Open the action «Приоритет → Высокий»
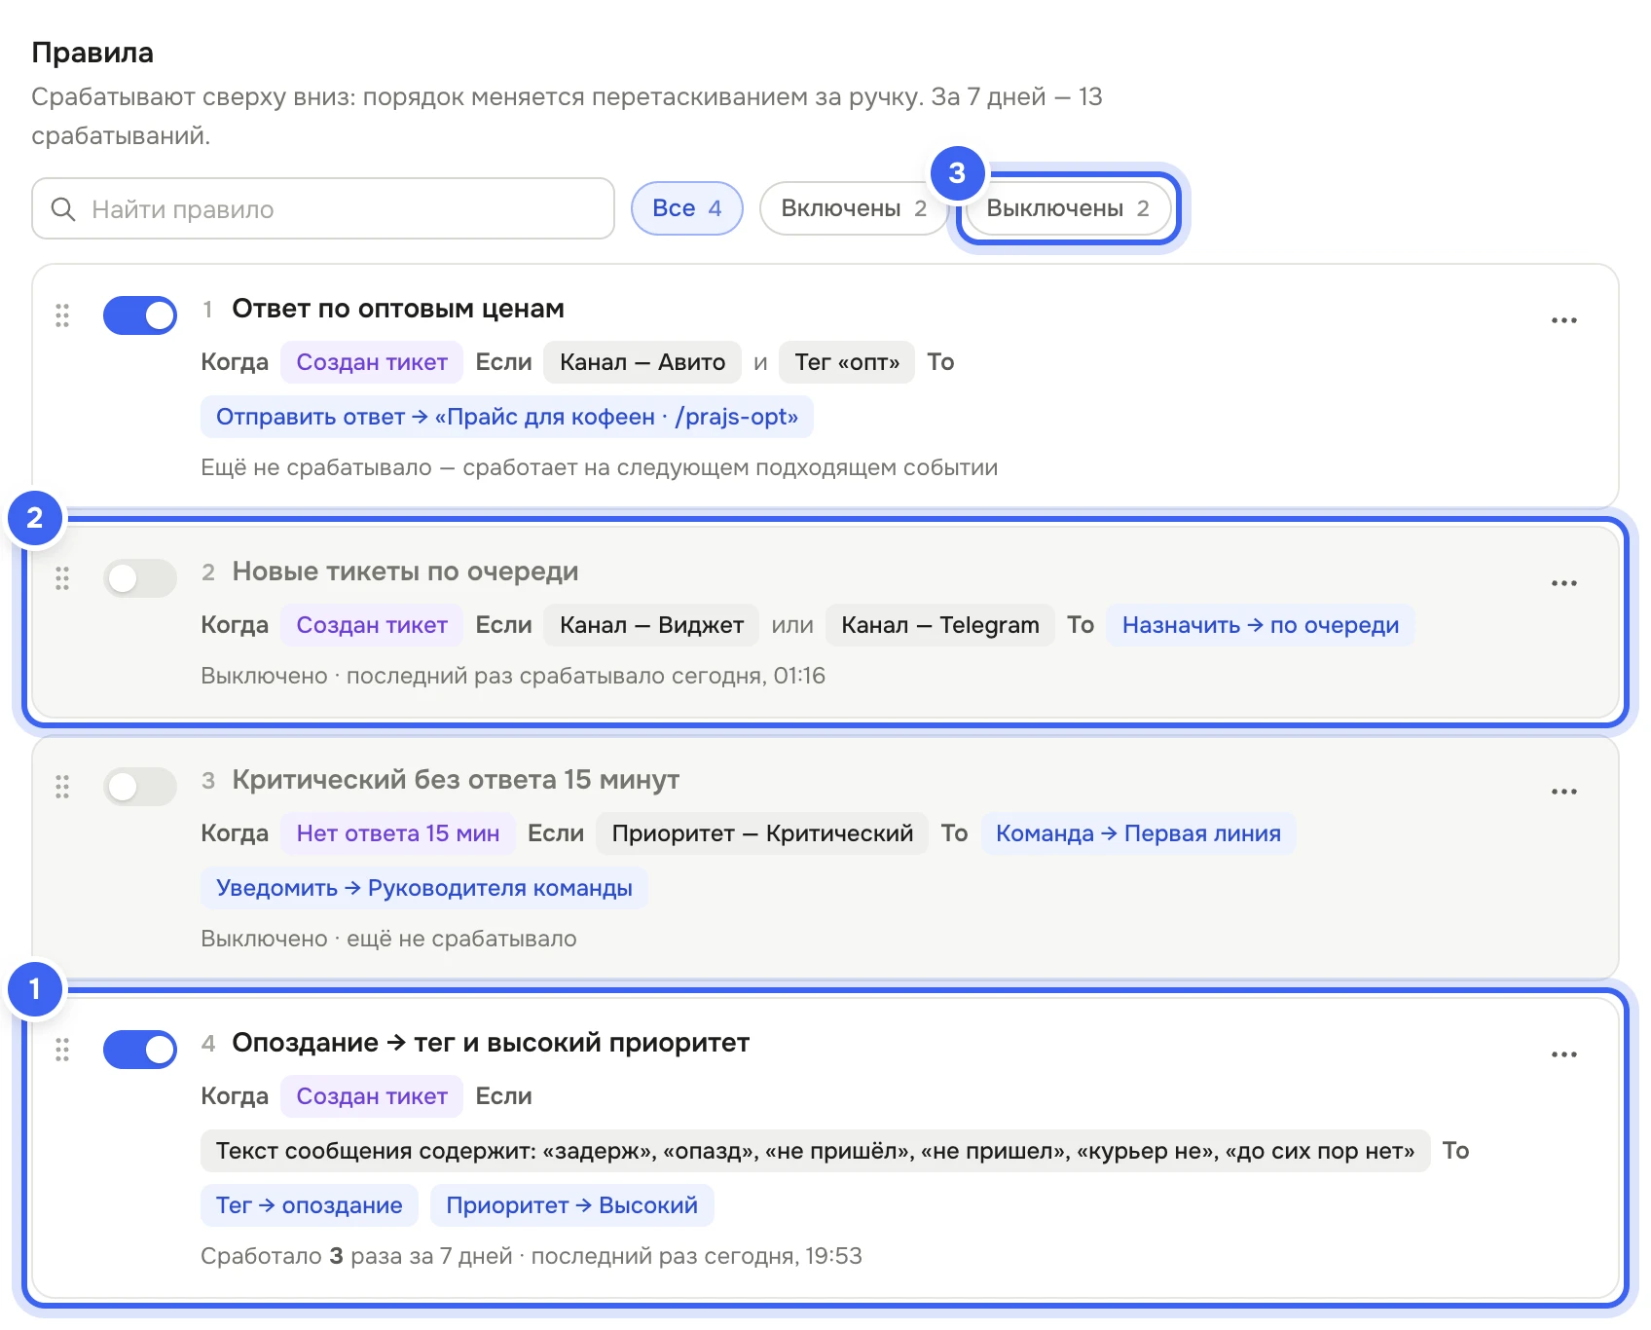The image size is (1651, 1330). (572, 1205)
